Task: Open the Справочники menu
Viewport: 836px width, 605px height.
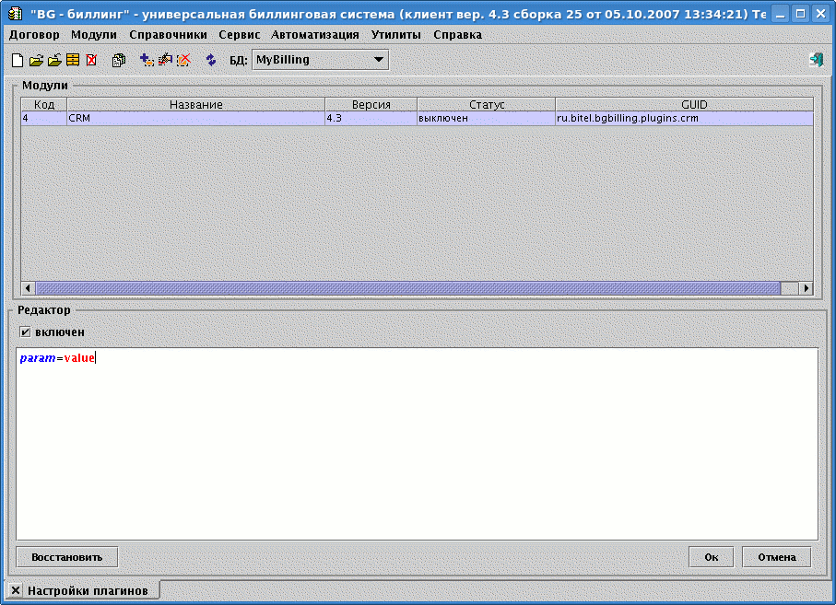Action: point(168,34)
